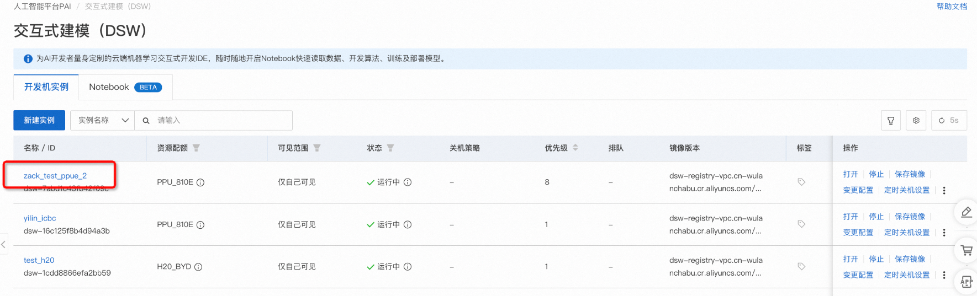This screenshot has height=296, width=977.
Task: Click 停止 for test_h20
Action: pos(876,259)
